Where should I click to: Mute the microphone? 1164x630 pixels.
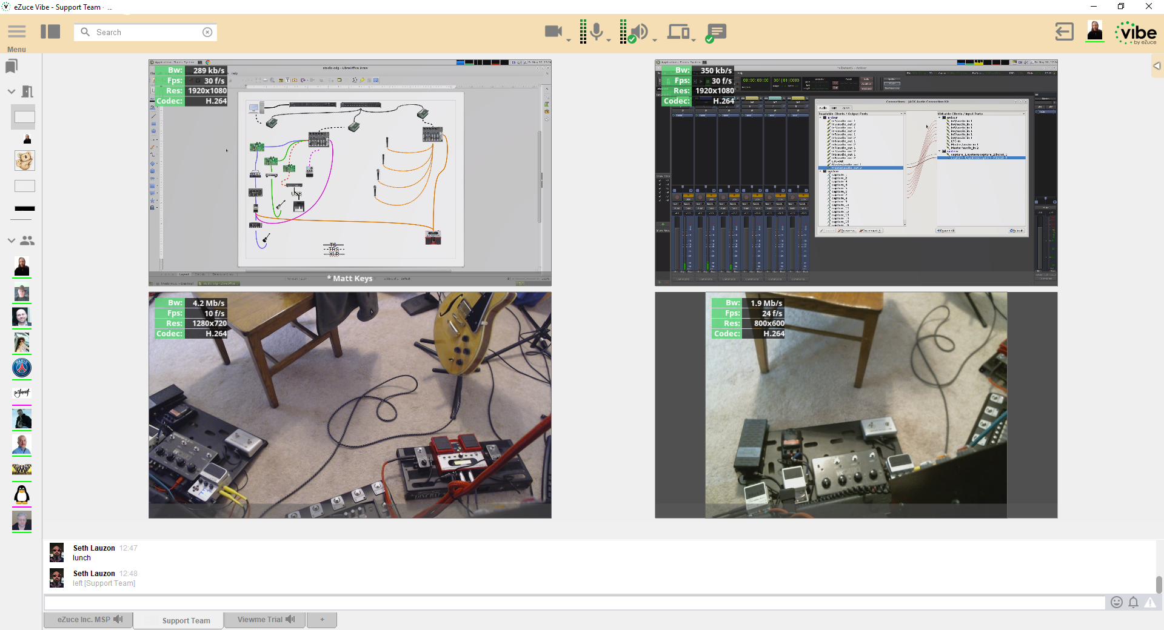click(597, 31)
